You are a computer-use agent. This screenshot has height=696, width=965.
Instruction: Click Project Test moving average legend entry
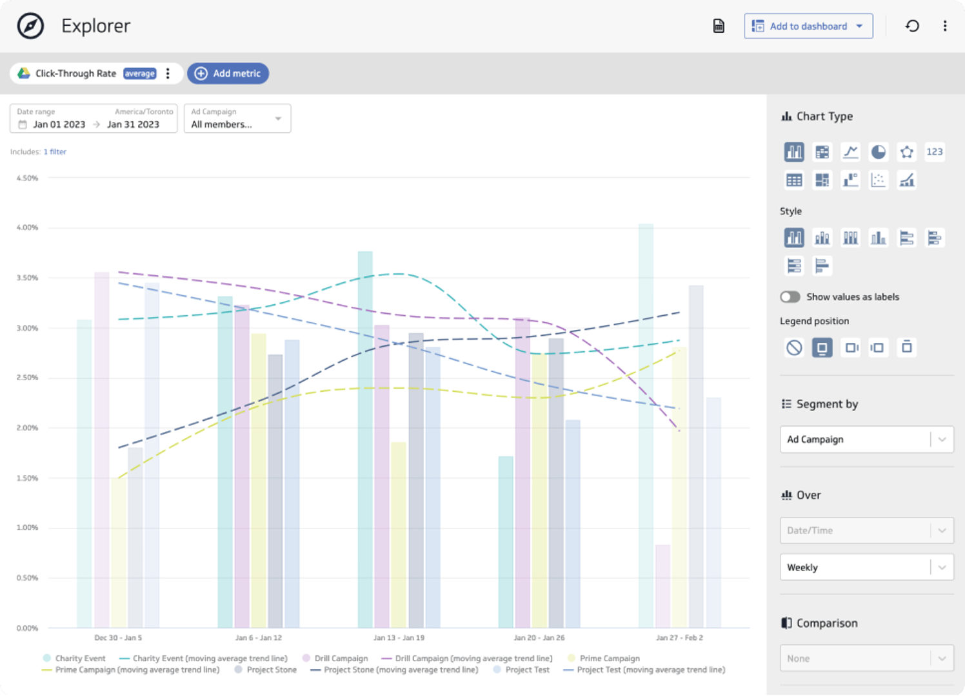pos(644,670)
